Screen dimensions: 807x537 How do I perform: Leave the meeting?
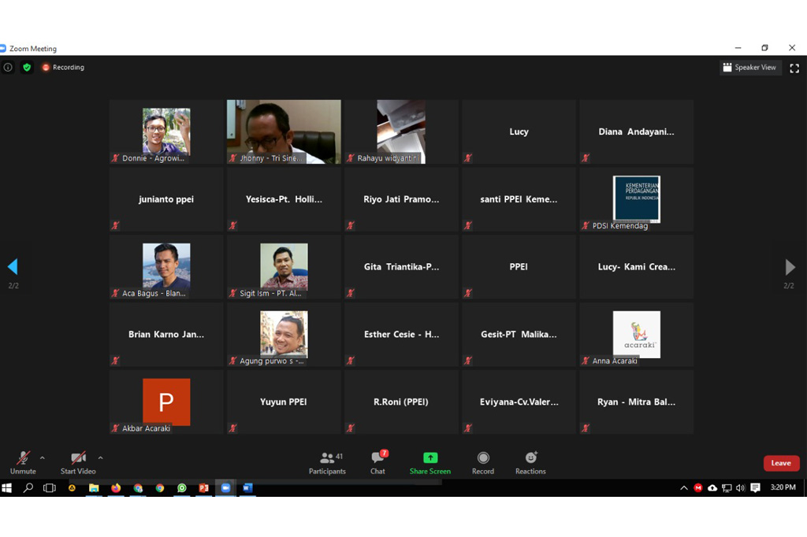point(781,463)
